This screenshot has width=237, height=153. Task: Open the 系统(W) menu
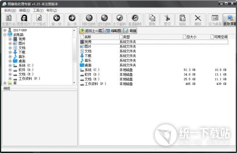pos(10,10)
